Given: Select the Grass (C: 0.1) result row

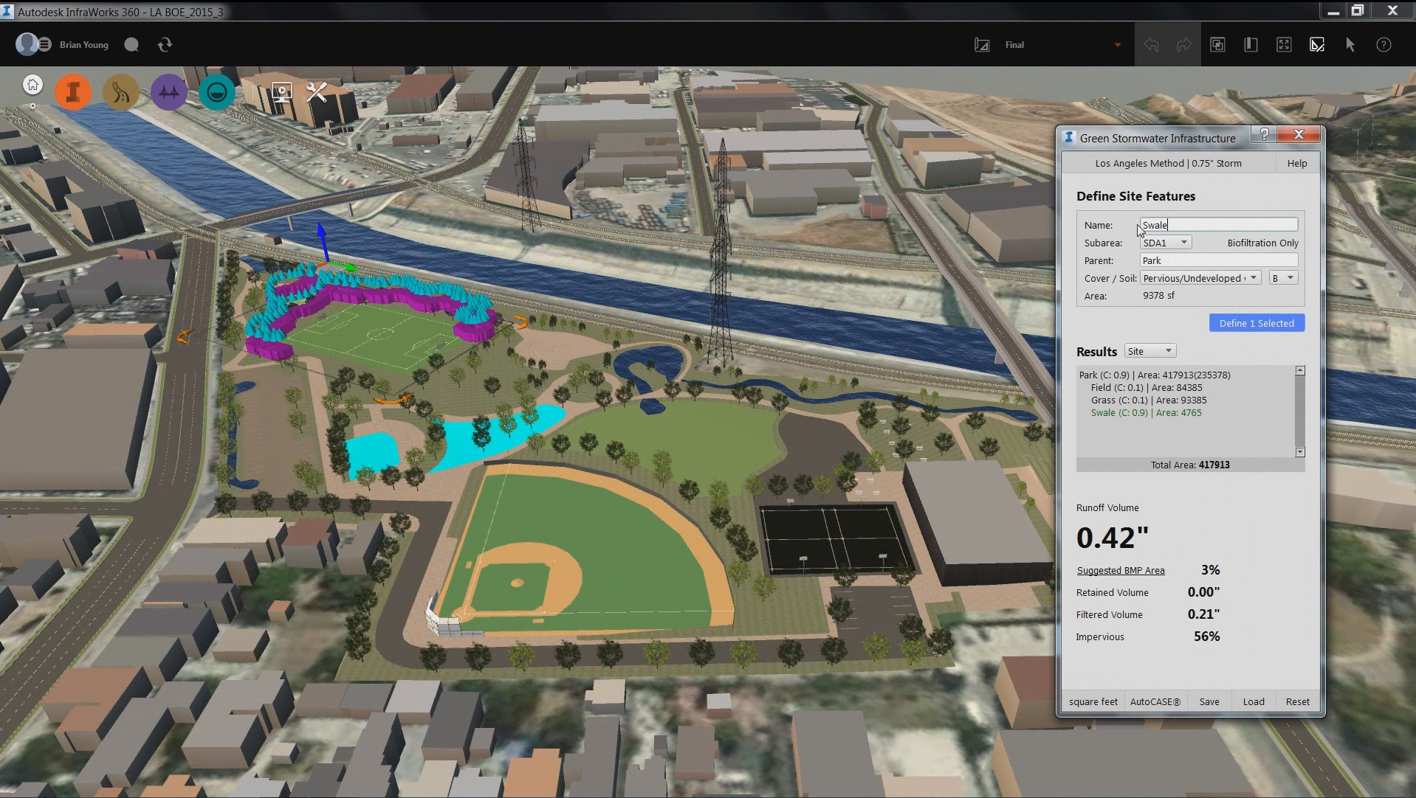Looking at the screenshot, I should pos(1149,400).
